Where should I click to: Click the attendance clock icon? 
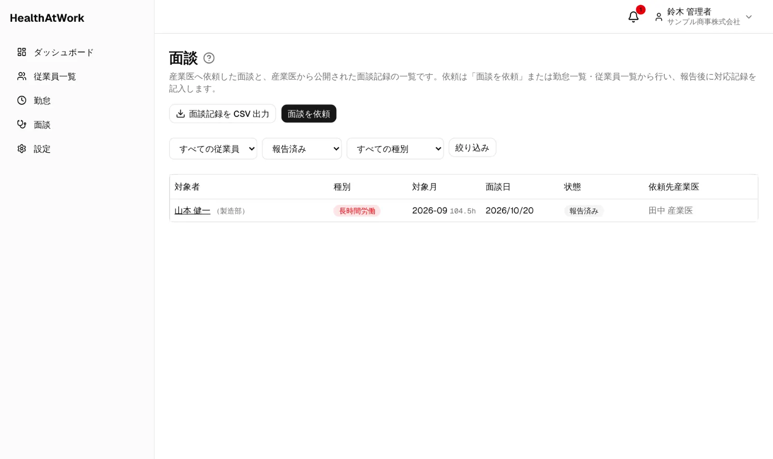pyautogui.click(x=22, y=100)
